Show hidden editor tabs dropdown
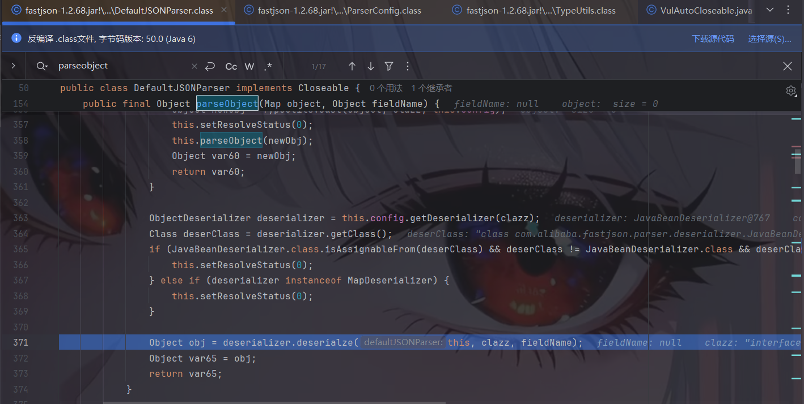The image size is (804, 404). 770,10
